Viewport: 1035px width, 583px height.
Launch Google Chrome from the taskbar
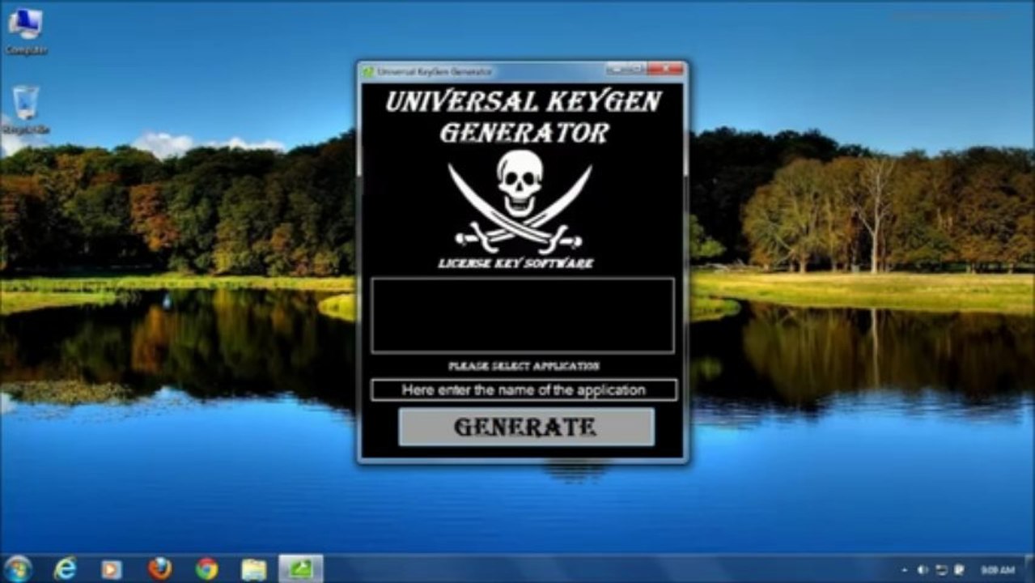(x=206, y=569)
